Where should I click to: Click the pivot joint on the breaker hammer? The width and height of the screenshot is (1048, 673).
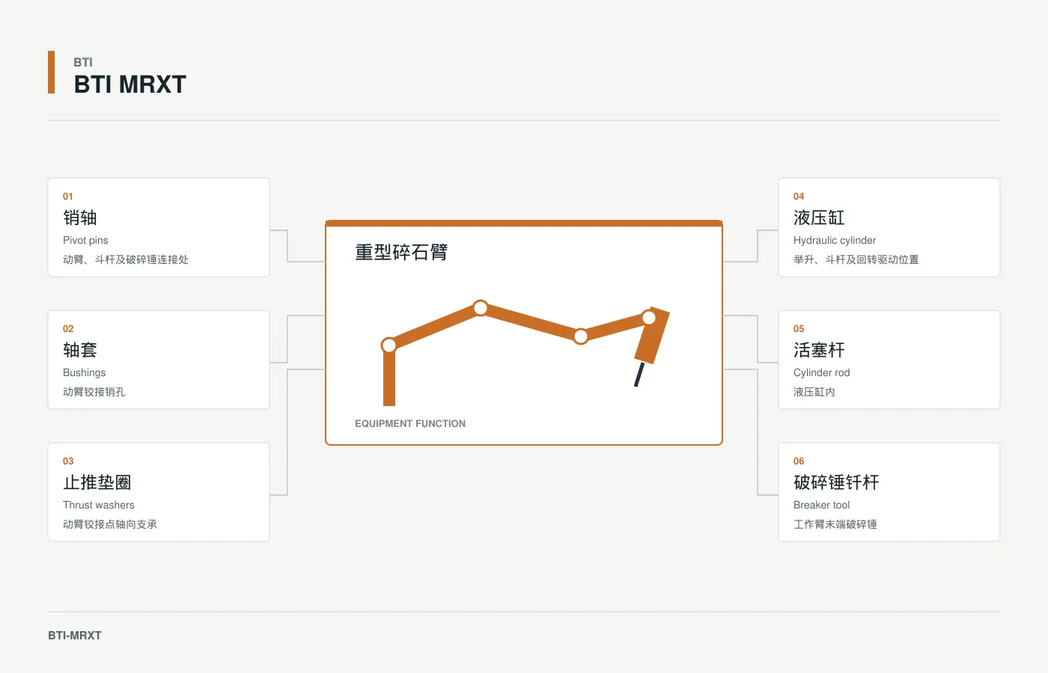pos(649,318)
